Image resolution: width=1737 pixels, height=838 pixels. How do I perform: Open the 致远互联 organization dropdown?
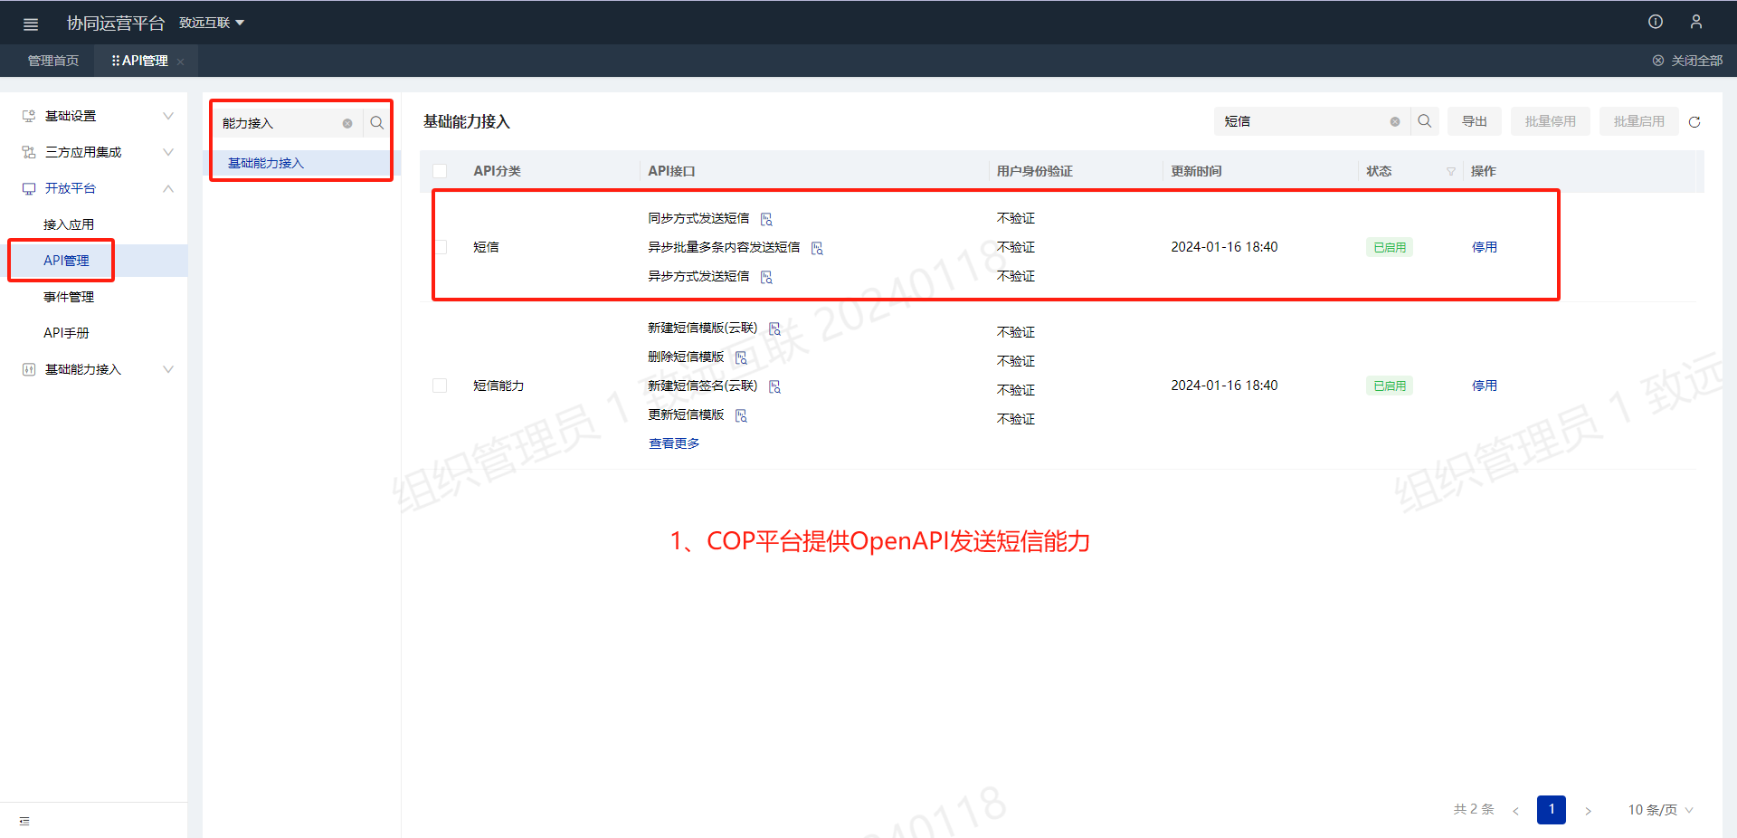point(212,23)
